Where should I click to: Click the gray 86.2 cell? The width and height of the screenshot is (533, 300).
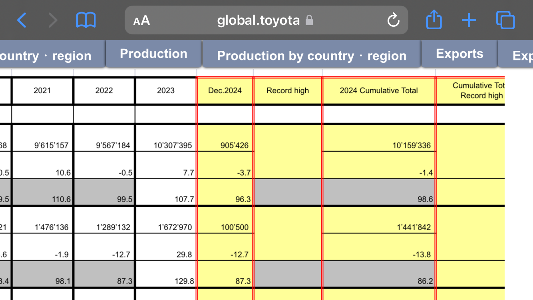coord(379,274)
